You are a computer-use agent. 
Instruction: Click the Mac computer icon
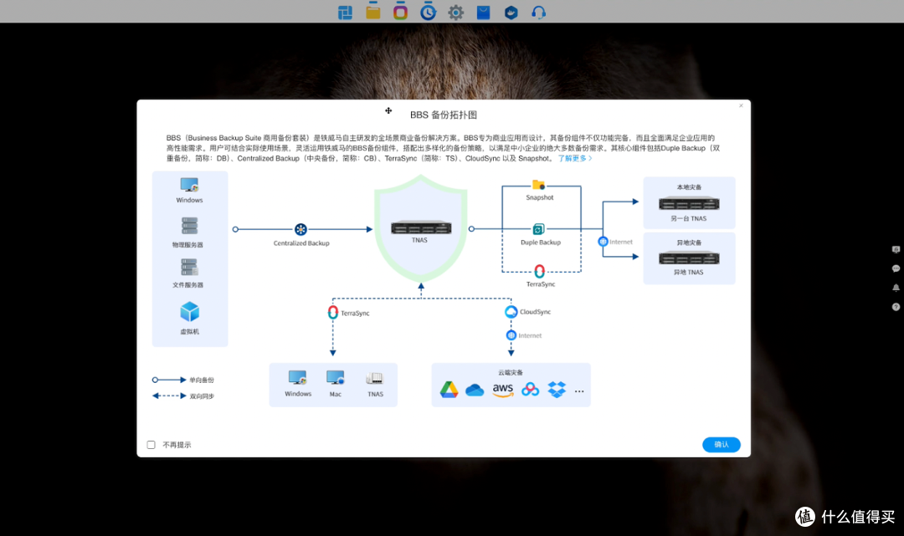pyautogui.click(x=335, y=378)
